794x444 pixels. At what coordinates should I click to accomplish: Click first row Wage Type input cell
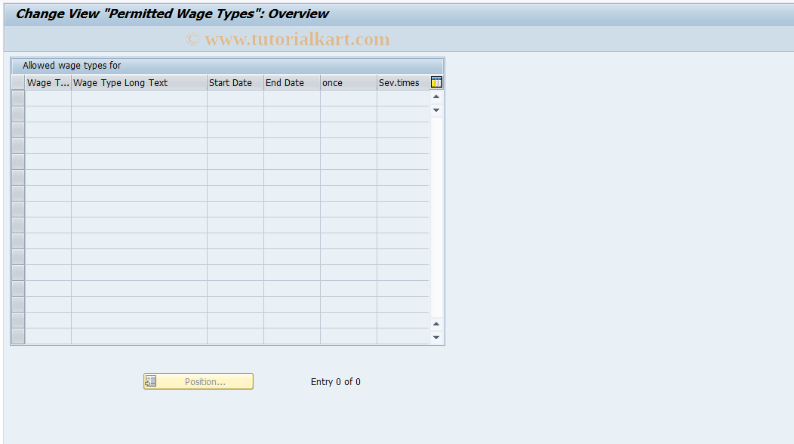click(48, 98)
